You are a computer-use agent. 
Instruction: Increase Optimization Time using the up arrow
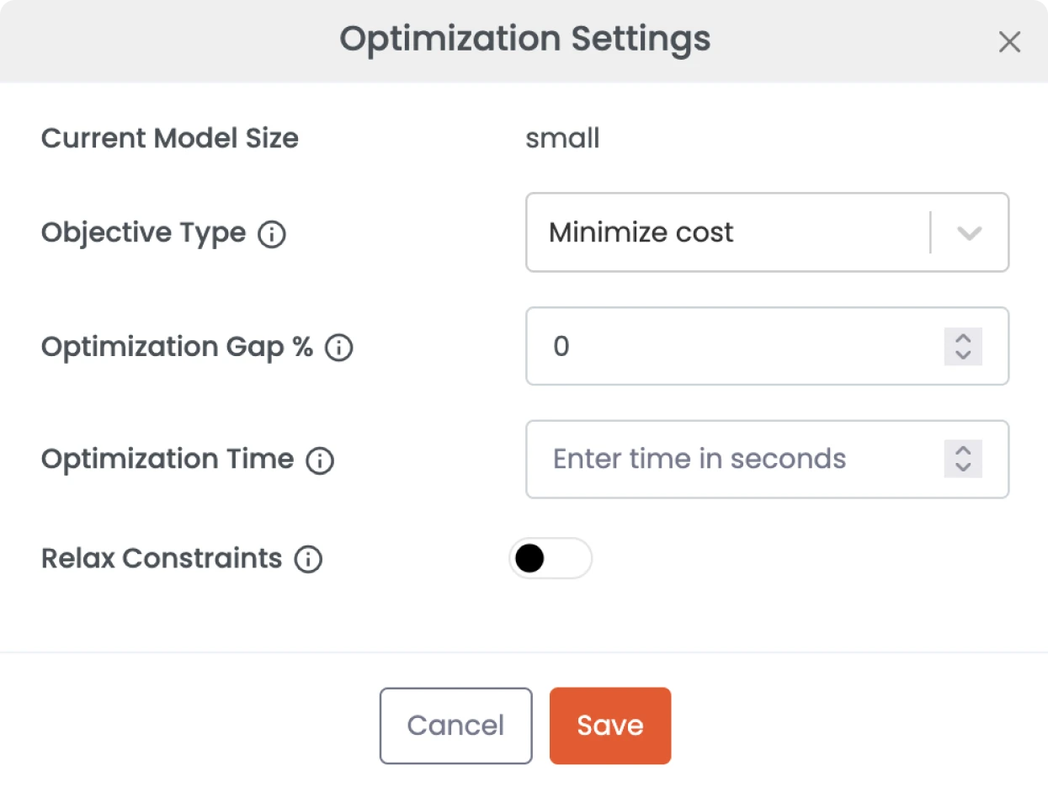coord(965,452)
